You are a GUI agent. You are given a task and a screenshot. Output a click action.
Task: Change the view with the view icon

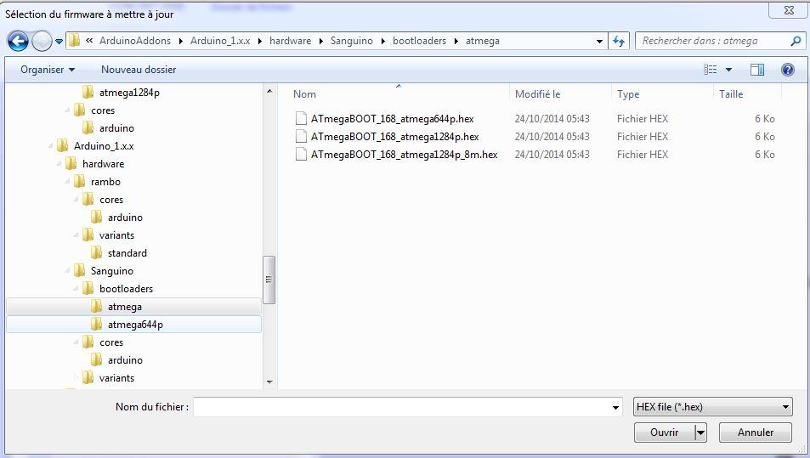[711, 69]
